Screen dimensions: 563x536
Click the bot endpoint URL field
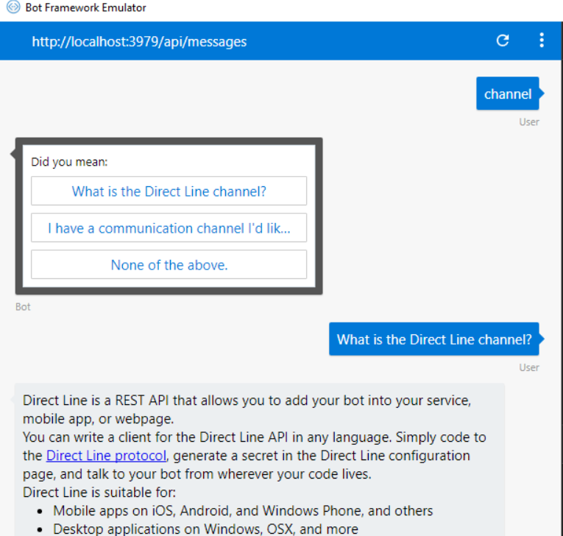[x=139, y=42]
